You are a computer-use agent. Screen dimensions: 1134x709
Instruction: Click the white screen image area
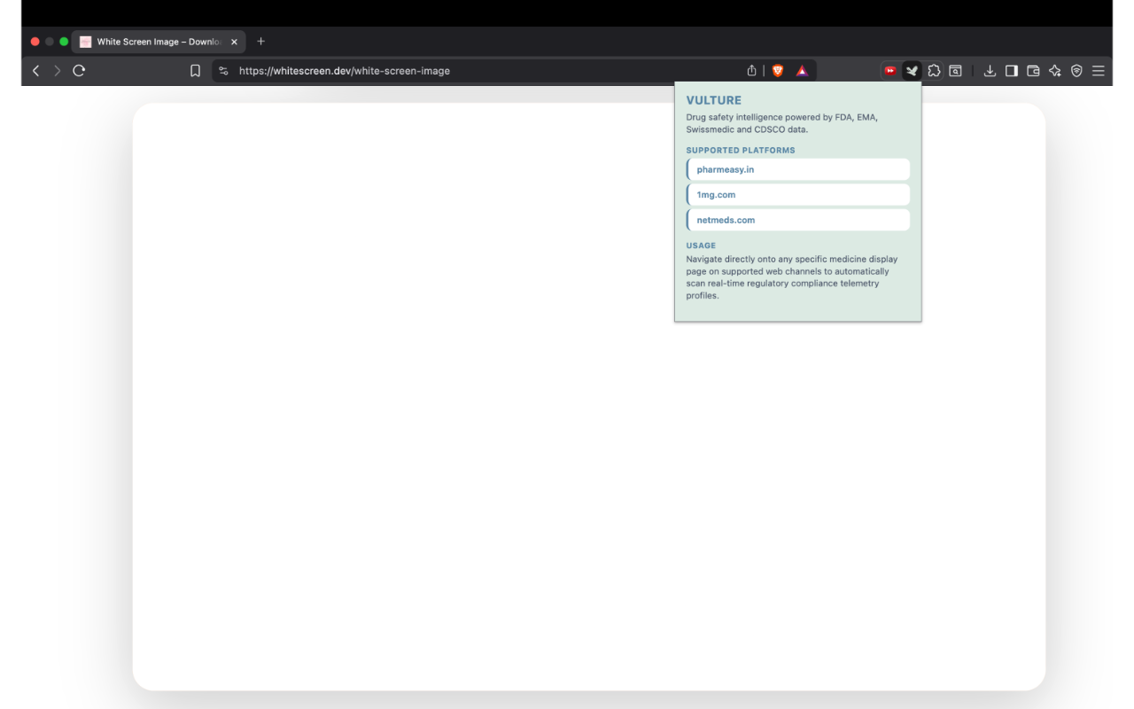(x=589, y=397)
